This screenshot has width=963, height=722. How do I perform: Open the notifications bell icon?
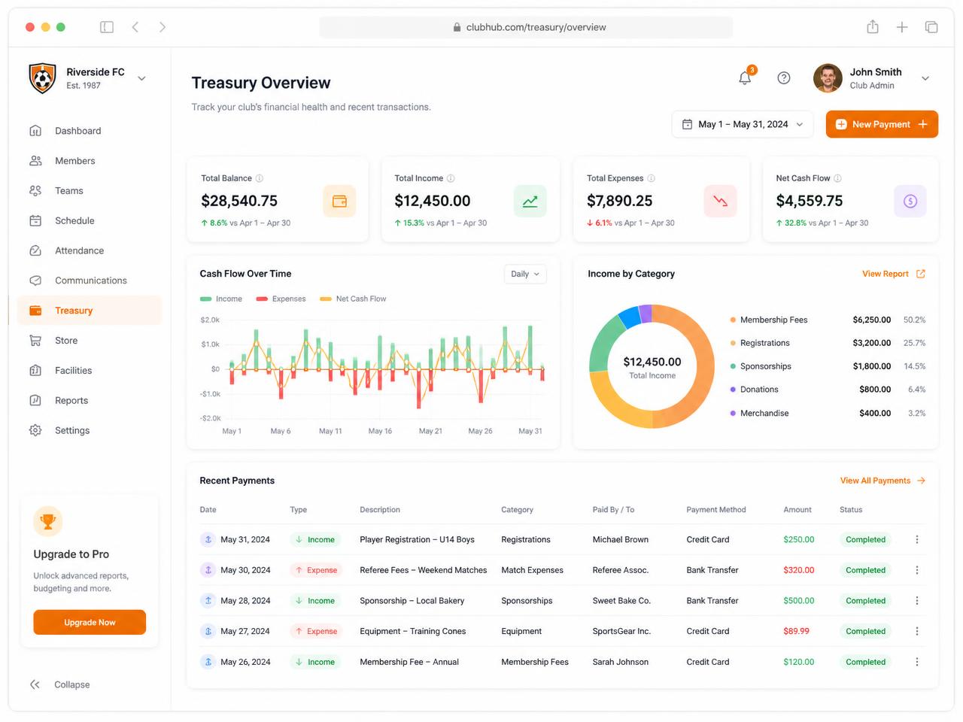point(745,77)
